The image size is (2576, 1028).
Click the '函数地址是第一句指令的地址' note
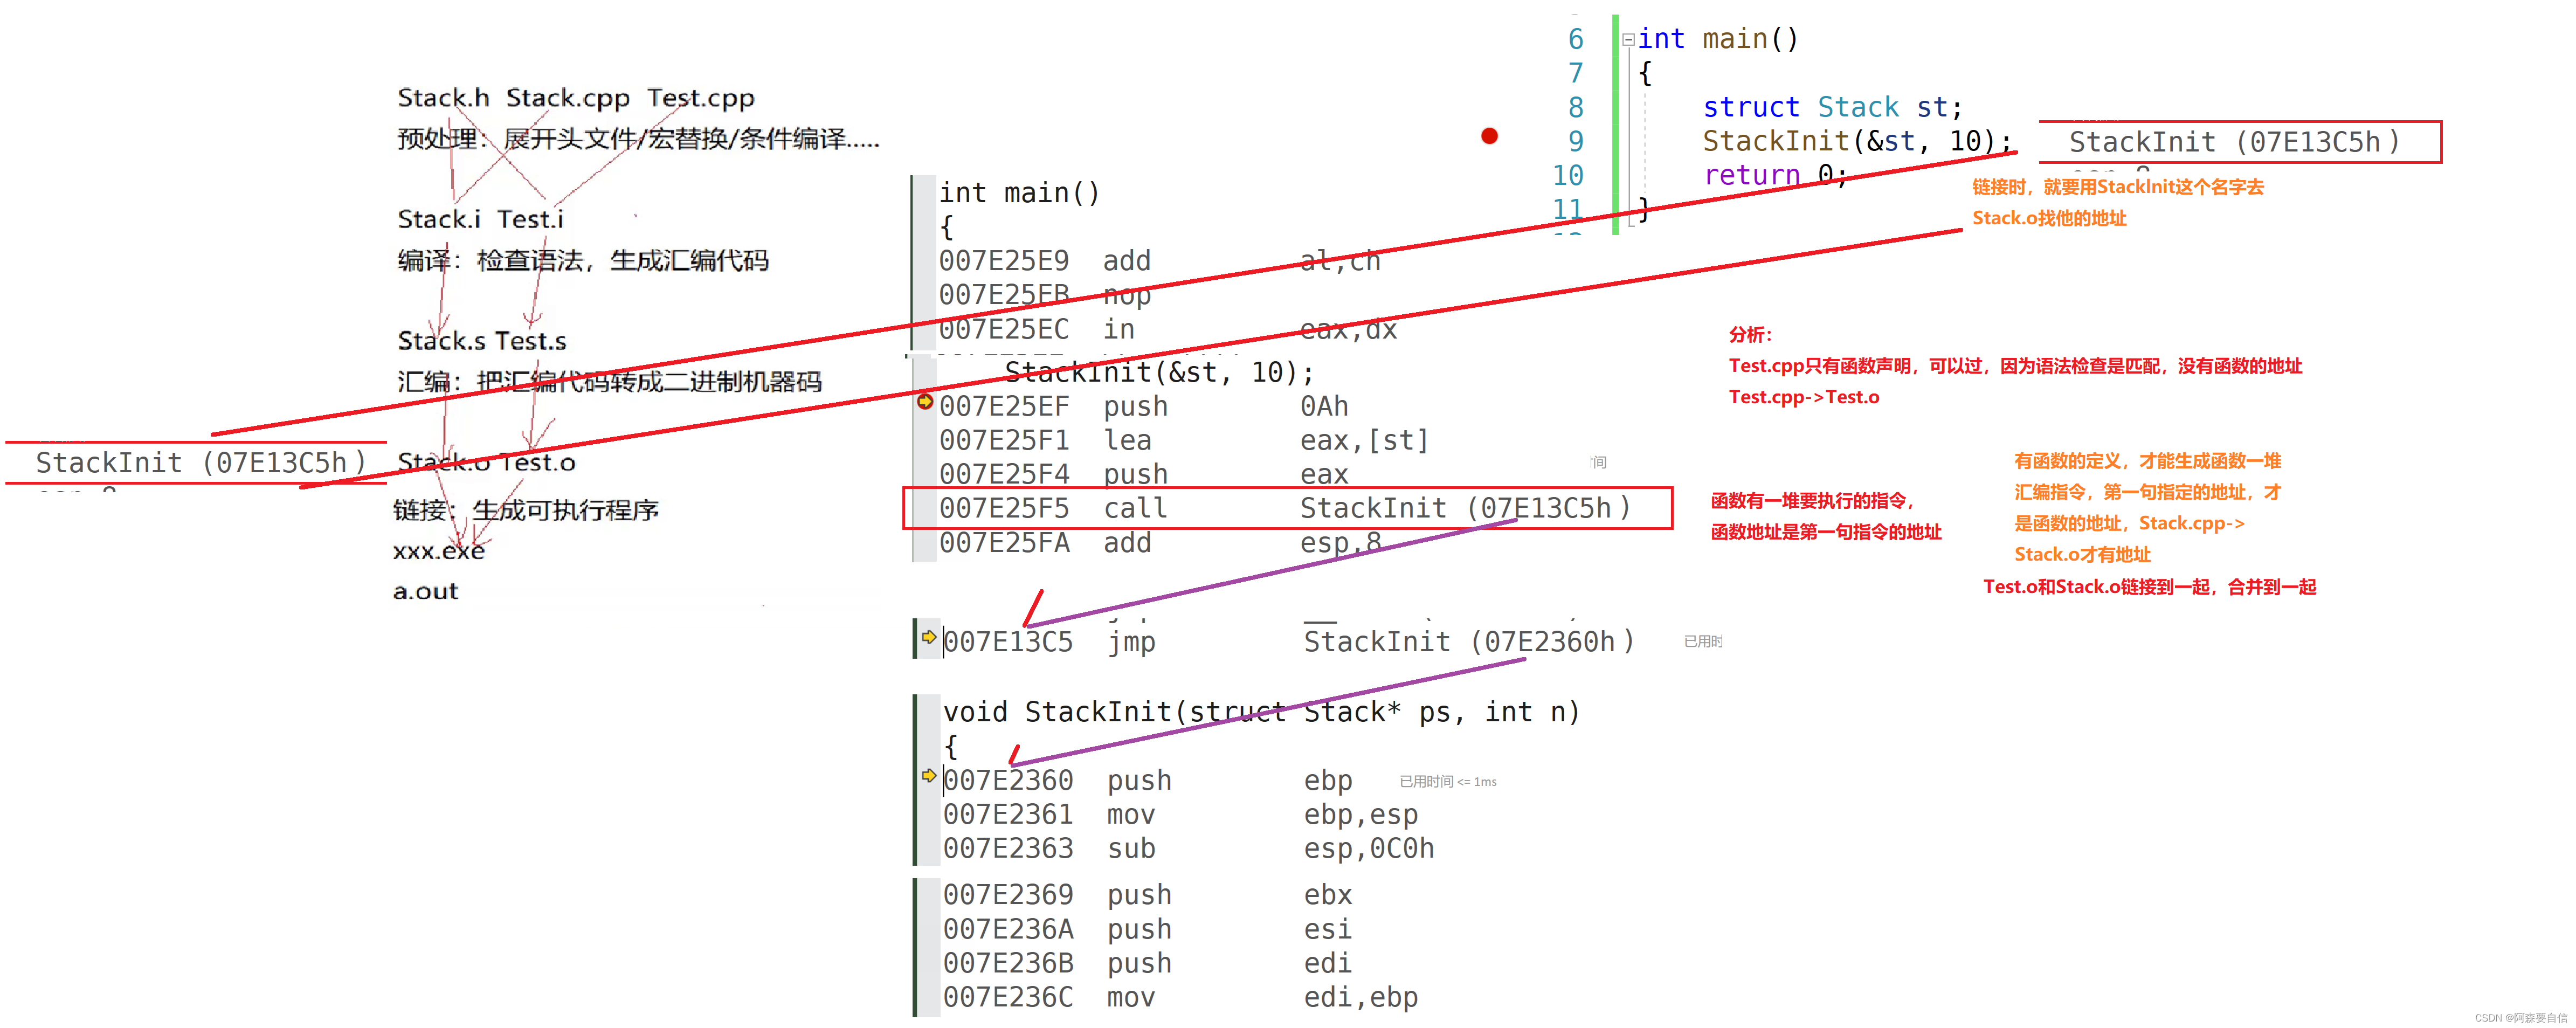point(1826,532)
